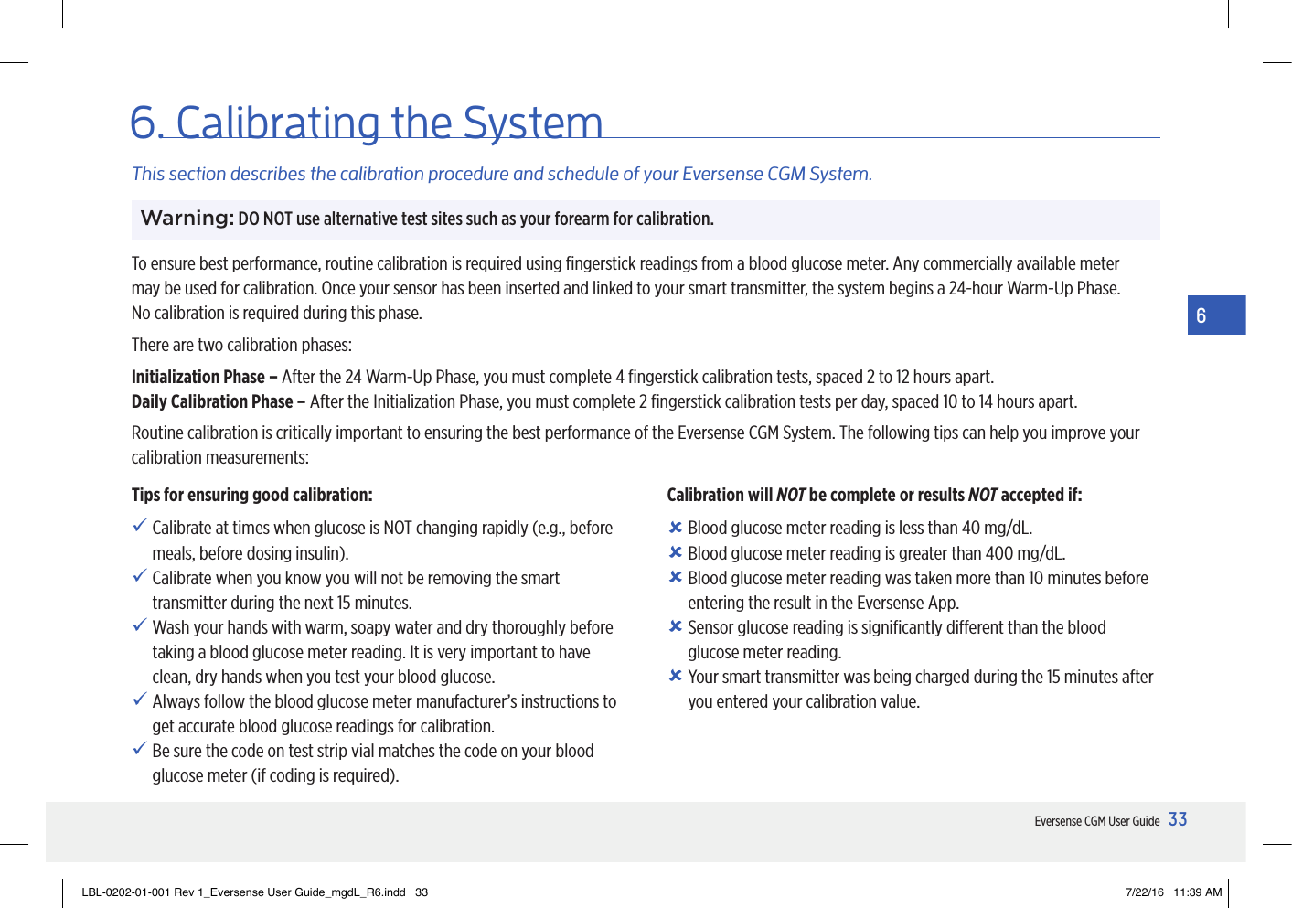Viewport: 1292px width, 908px height.
Task: Click the timestamp "7/22/16 11:39 AM"
Action: click(1174, 892)
